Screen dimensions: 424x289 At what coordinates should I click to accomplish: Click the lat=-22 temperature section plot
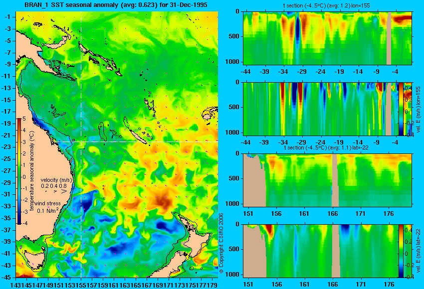click(x=327, y=180)
